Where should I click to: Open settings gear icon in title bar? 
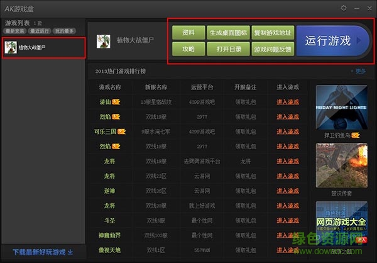[344, 8]
